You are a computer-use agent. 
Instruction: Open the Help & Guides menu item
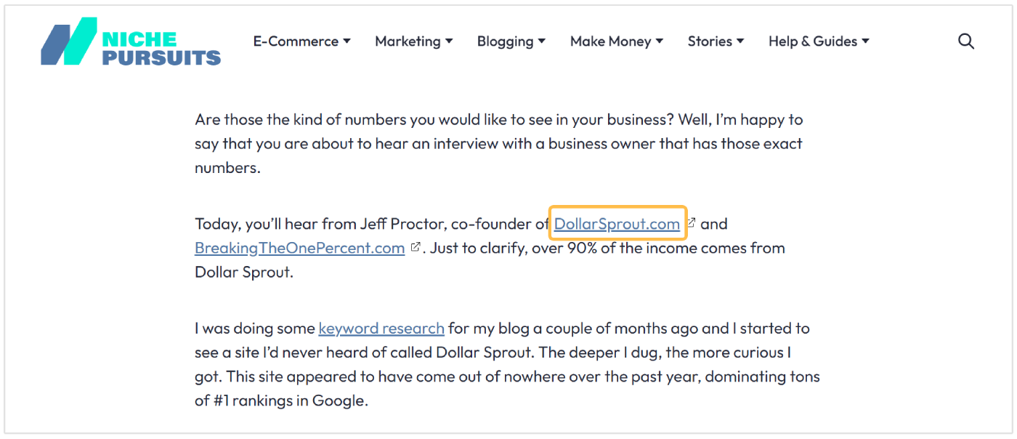click(x=813, y=41)
